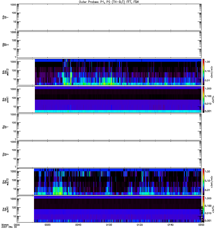Click the "thc fft 2" panel axis label
The height and width of the screenshot is (233, 218).
coord(5,154)
